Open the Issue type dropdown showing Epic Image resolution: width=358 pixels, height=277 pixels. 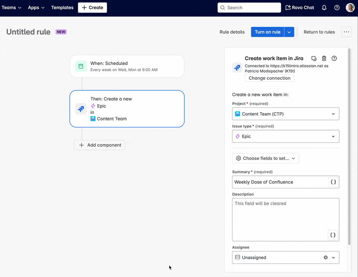286,136
